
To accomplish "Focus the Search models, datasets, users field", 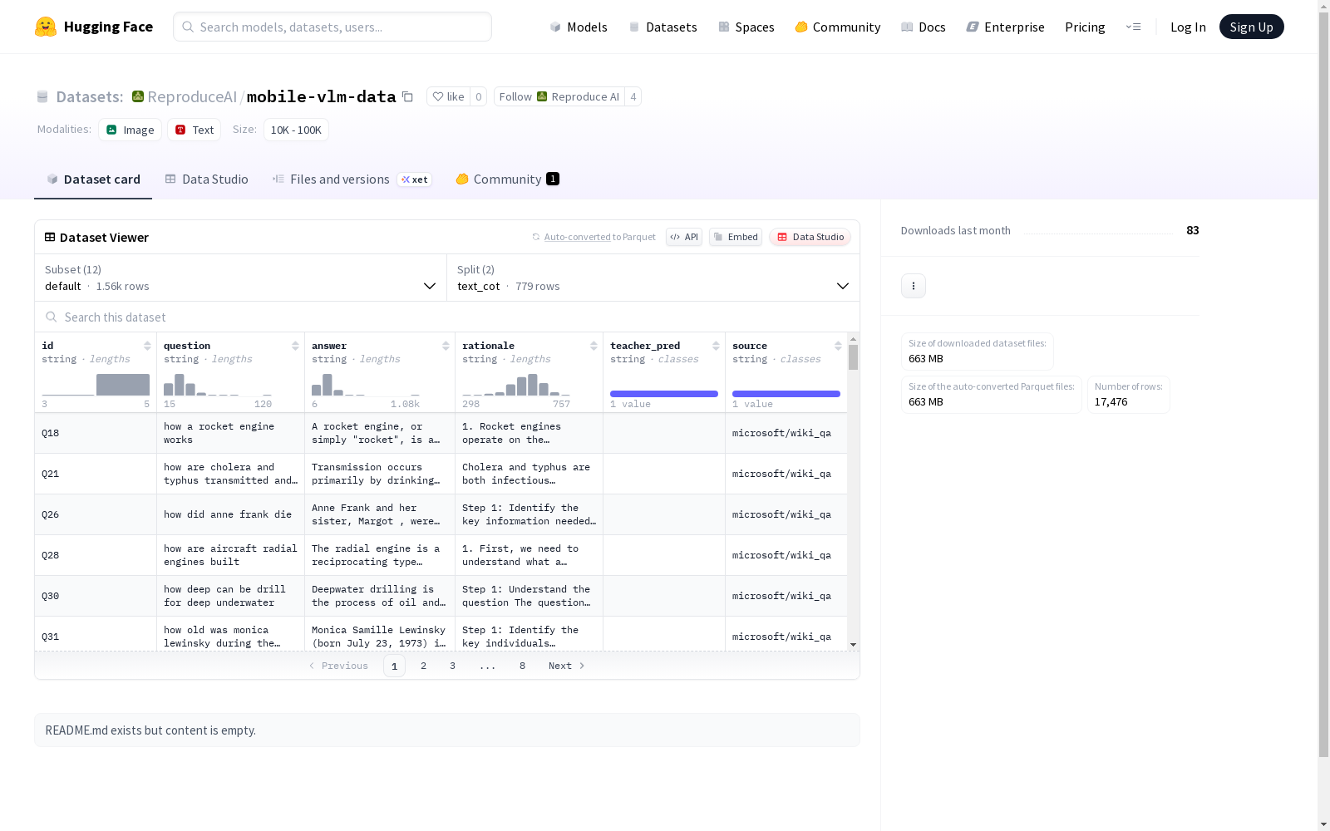I will point(332,27).
